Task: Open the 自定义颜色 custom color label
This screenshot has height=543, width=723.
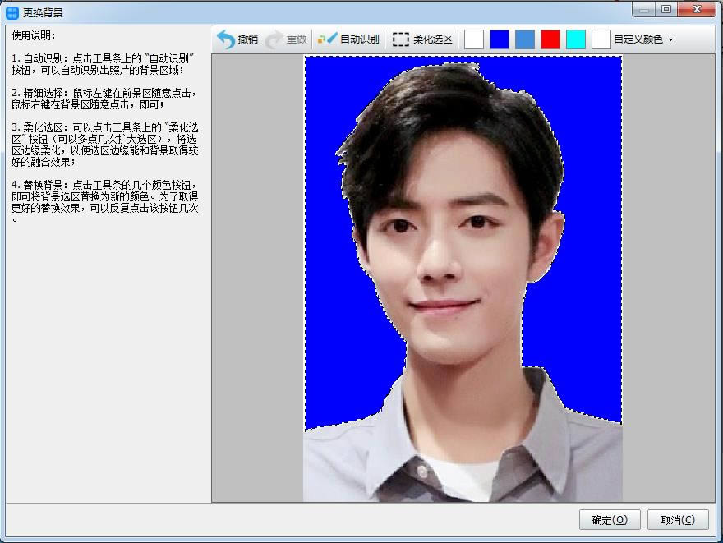Action: 638,39
